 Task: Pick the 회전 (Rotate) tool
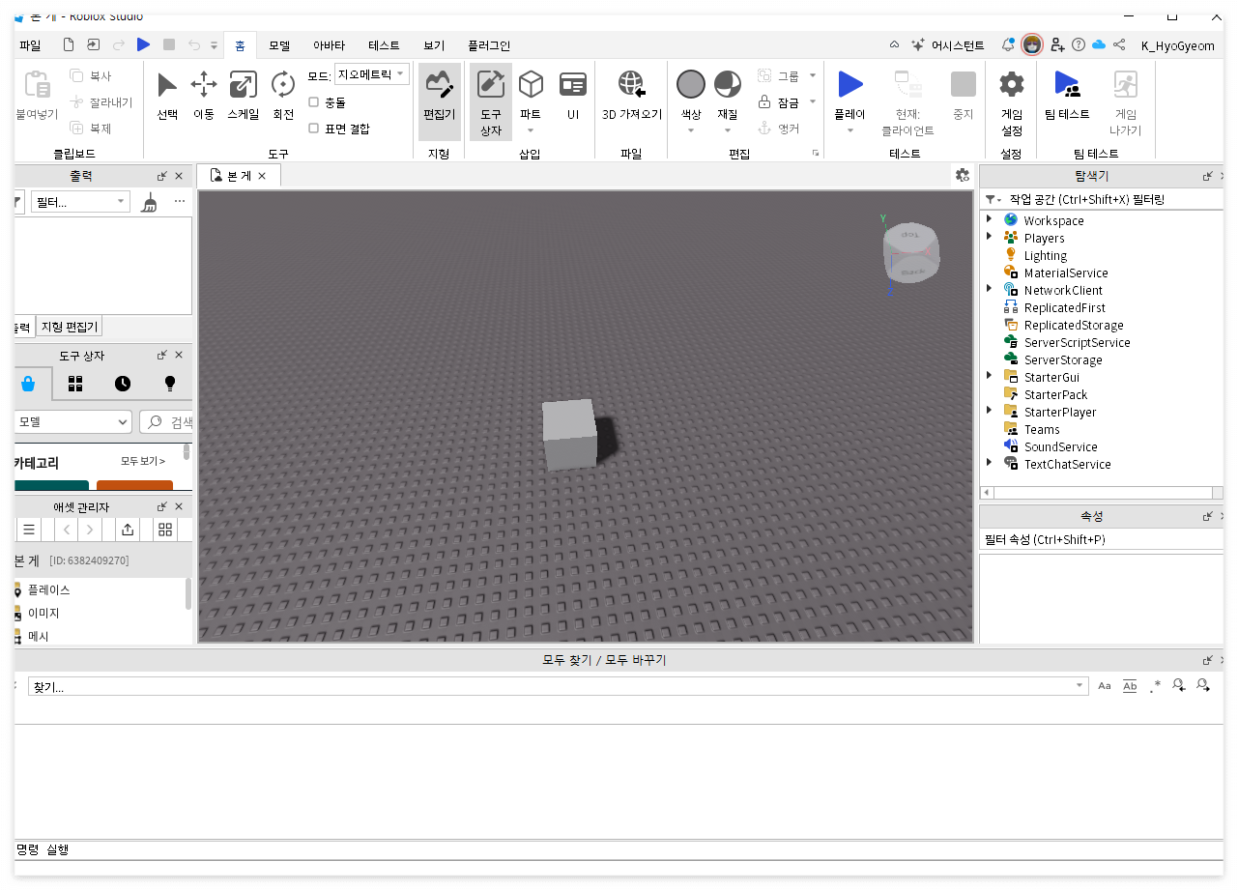click(283, 97)
